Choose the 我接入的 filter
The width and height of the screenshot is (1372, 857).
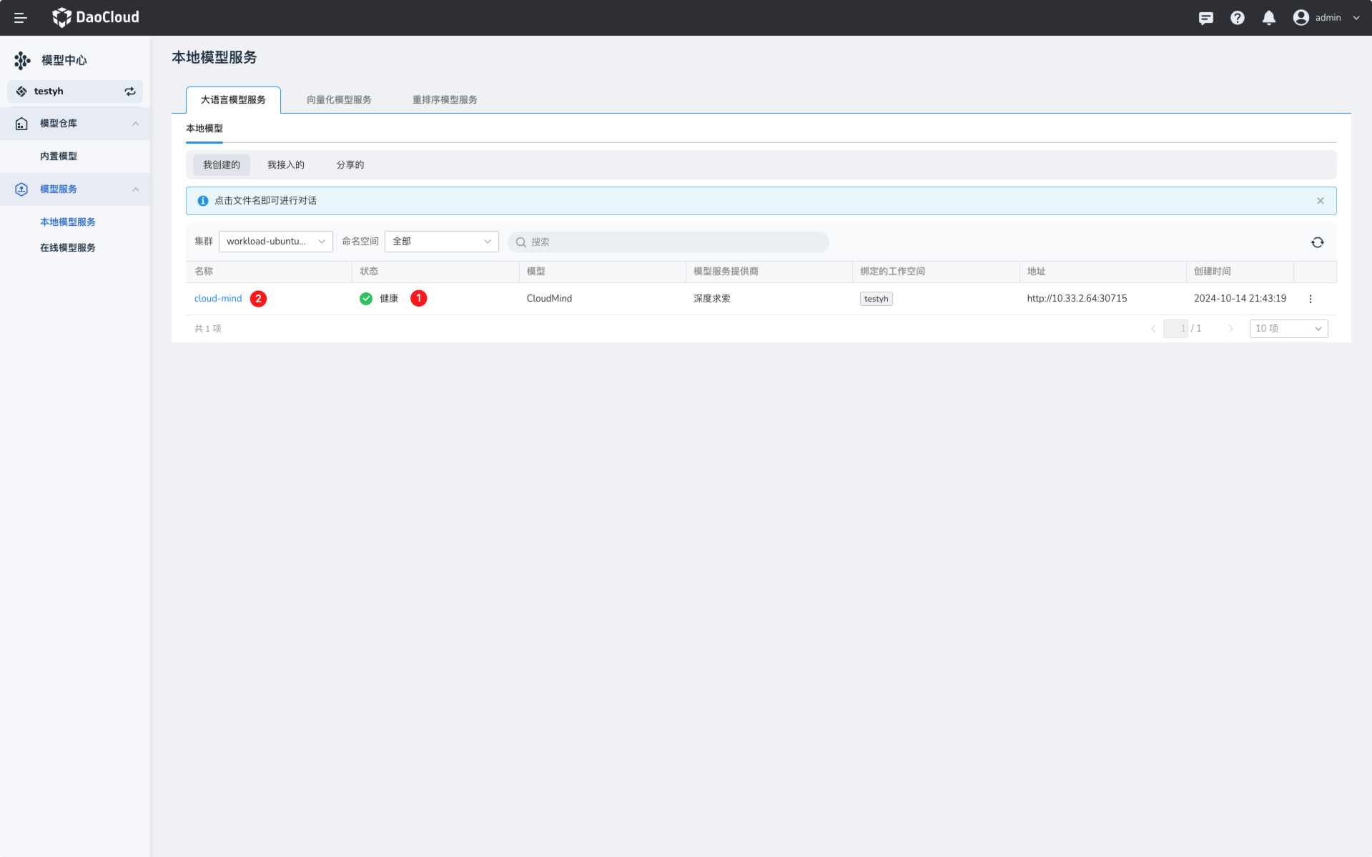click(x=286, y=165)
